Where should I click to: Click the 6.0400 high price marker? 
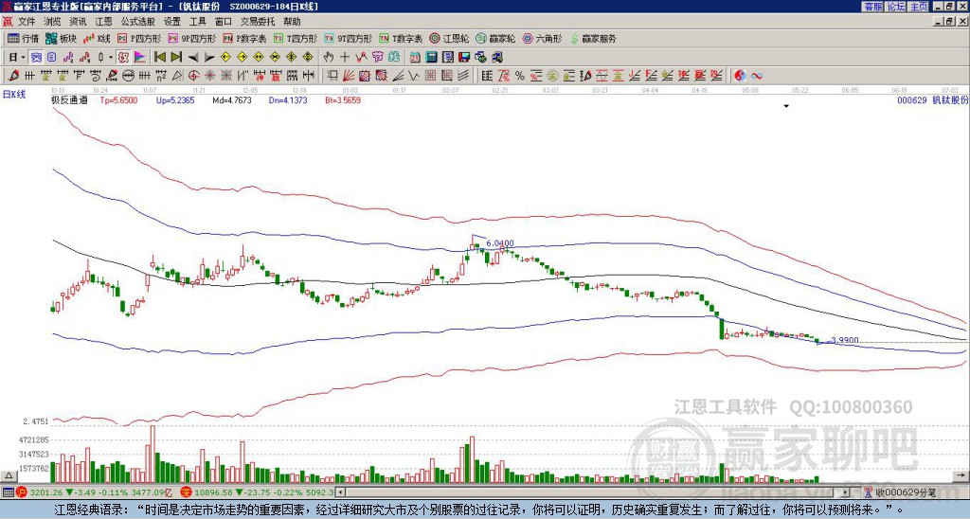click(500, 243)
